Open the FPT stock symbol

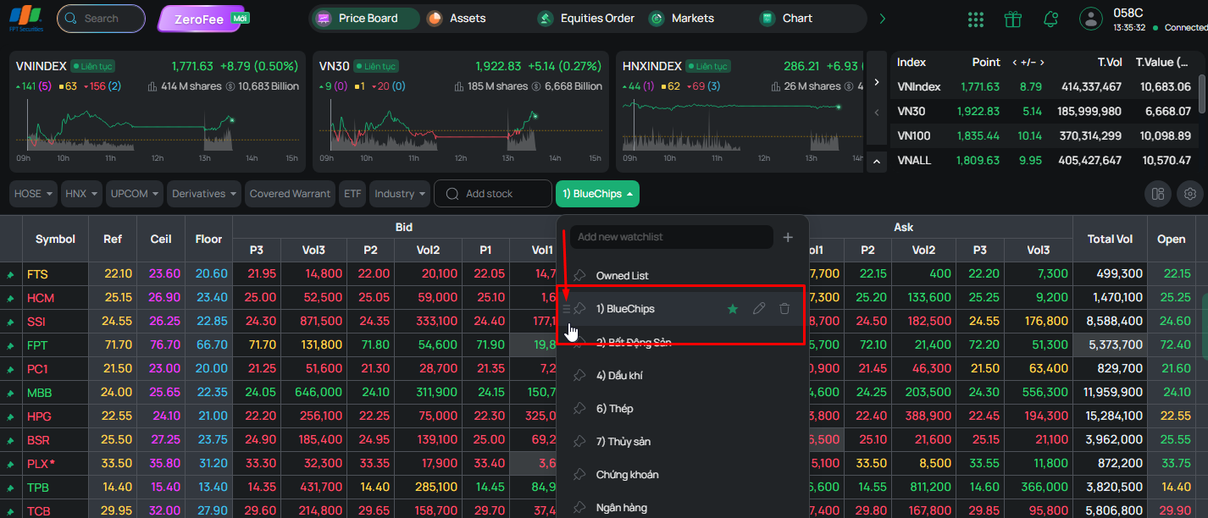click(38, 345)
